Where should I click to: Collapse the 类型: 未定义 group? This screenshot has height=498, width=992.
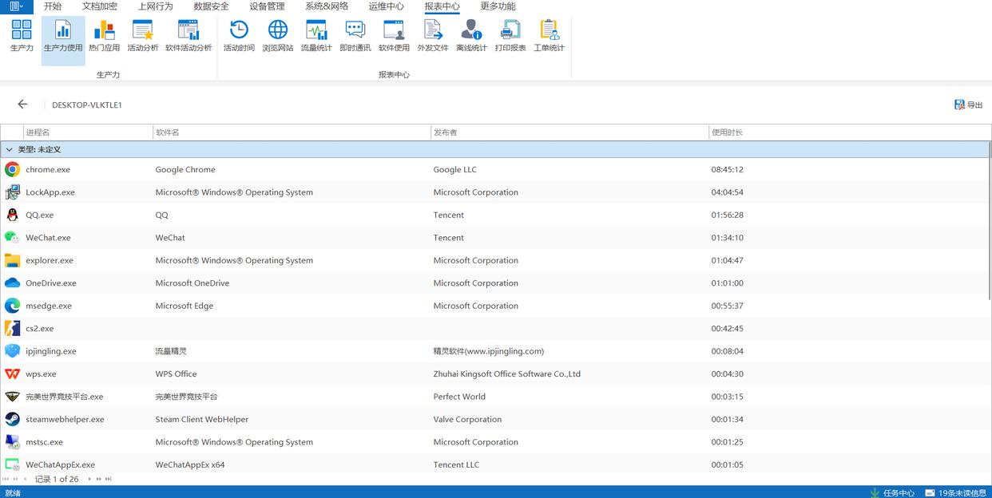point(10,150)
